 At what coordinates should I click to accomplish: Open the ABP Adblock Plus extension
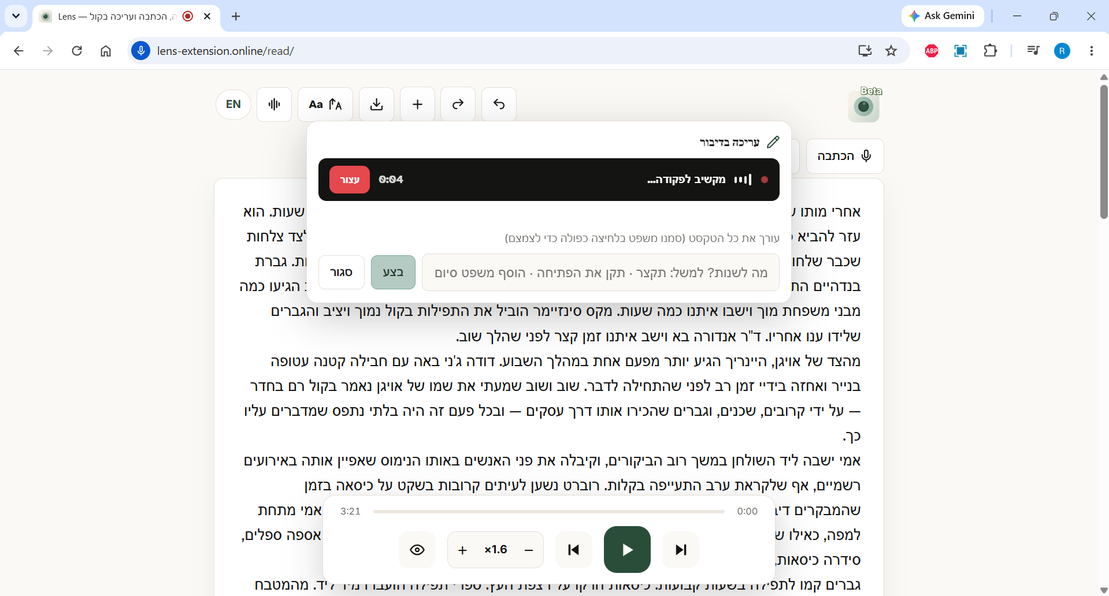(932, 51)
